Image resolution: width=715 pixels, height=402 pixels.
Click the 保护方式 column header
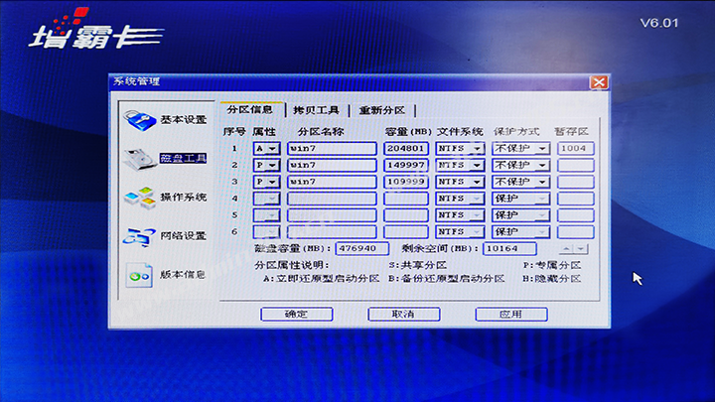pyautogui.click(x=516, y=132)
